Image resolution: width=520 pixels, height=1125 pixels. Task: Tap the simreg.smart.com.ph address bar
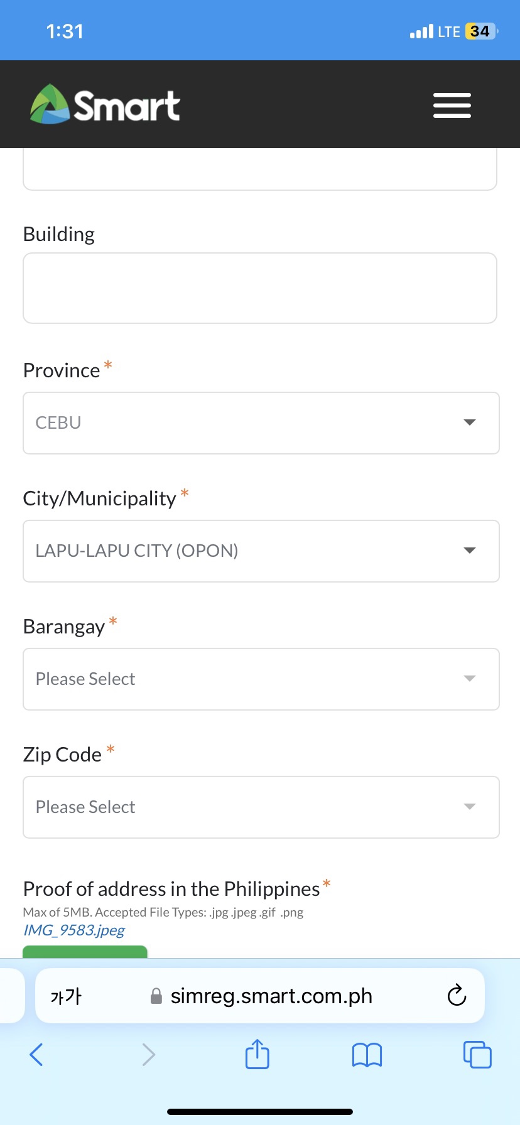[260, 996]
